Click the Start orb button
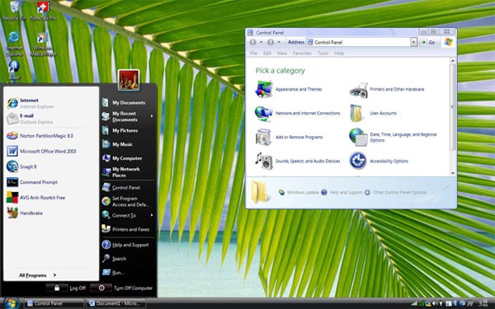 (x=12, y=303)
